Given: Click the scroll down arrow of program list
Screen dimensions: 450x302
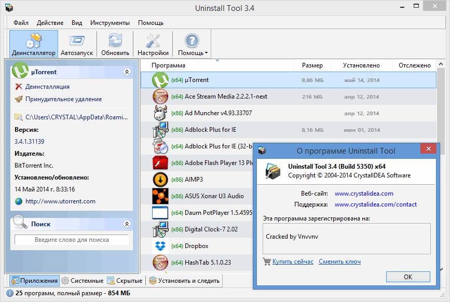Looking at the screenshot, I should tap(442, 269).
